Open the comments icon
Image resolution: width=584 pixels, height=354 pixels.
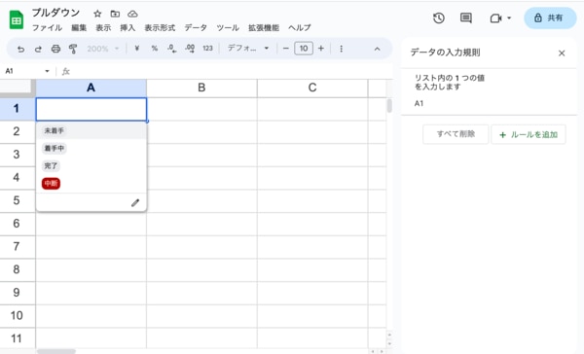coord(466,18)
